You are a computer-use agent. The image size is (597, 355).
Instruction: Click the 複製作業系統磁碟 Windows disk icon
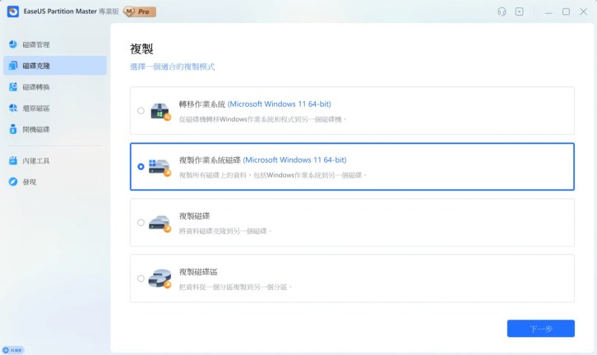pos(160,168)
